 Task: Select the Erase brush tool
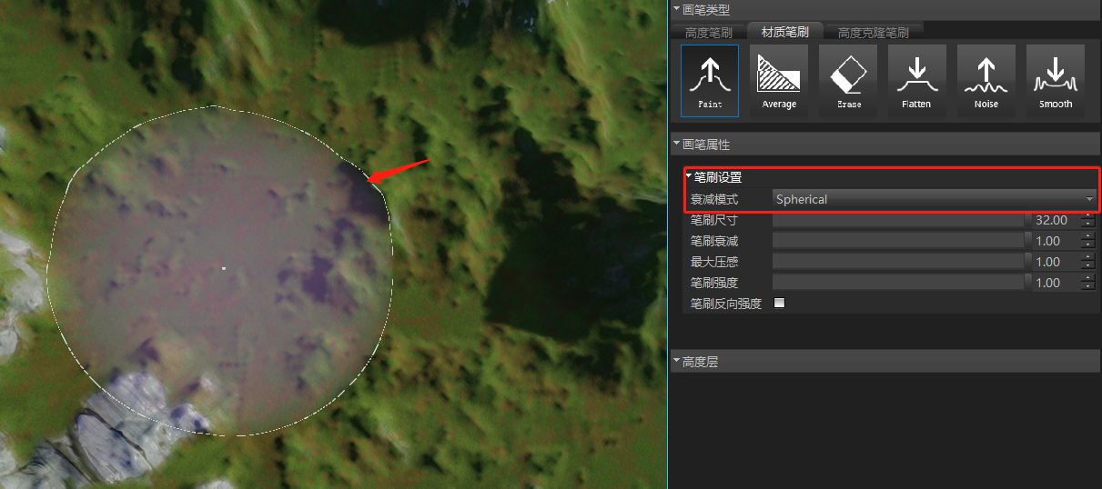[848, 81]
